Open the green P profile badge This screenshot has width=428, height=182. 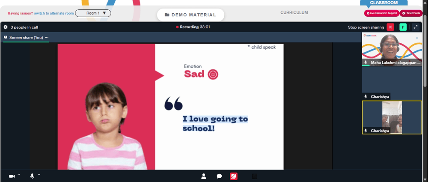point(403,27)
